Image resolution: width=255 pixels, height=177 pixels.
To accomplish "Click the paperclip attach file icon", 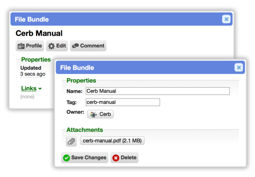I will tap(71, 141).
